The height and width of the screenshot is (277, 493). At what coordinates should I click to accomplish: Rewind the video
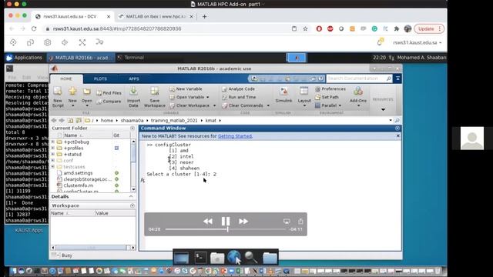207,221
